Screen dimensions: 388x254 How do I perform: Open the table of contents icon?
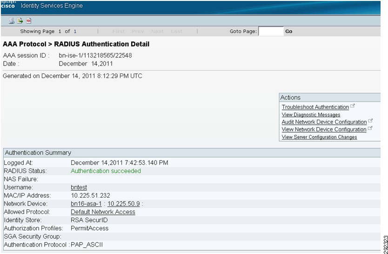[x=29, y=21]
